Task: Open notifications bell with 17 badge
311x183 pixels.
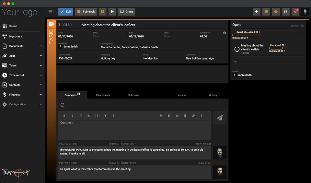Action: (x=295, y=12)
